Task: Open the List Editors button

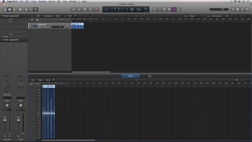Action: [233, 9]
